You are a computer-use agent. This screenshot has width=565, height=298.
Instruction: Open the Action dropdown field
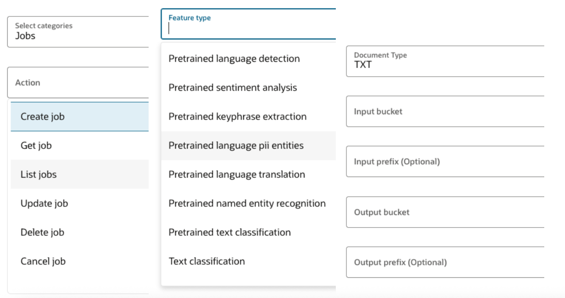coord(78,82)
